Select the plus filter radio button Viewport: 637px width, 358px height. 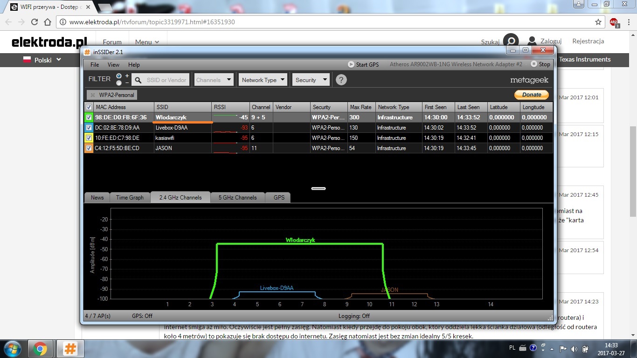pyautogui.click(x=119, y=76)
